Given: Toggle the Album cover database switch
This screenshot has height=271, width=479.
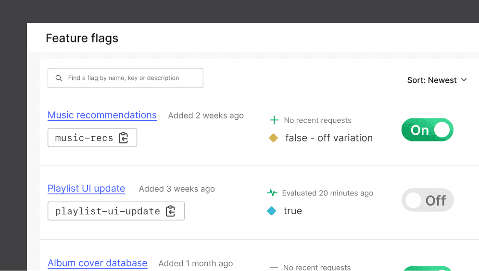Looking at the screenshot, I should click(x=428, y=268).
